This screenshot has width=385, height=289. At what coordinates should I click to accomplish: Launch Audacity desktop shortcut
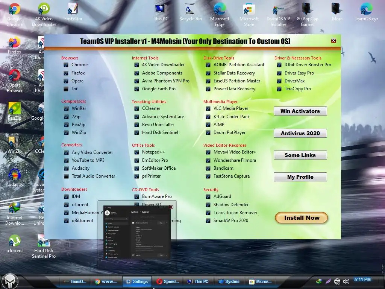[14, 178]
